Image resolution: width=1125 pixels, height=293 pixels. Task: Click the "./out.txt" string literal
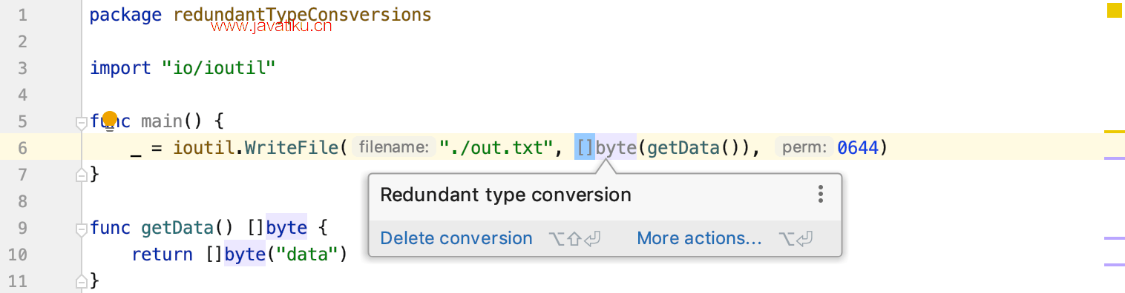click(496, 148)
